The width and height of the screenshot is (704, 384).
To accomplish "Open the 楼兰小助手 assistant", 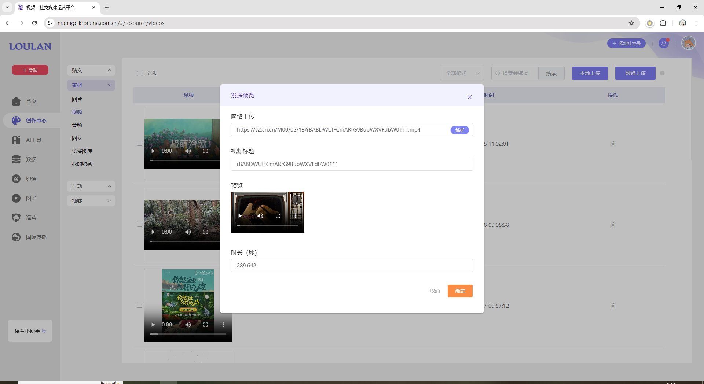I will [30, 331].
